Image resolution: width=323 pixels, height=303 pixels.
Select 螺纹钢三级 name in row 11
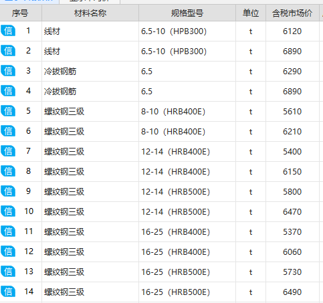pos(64,232)
